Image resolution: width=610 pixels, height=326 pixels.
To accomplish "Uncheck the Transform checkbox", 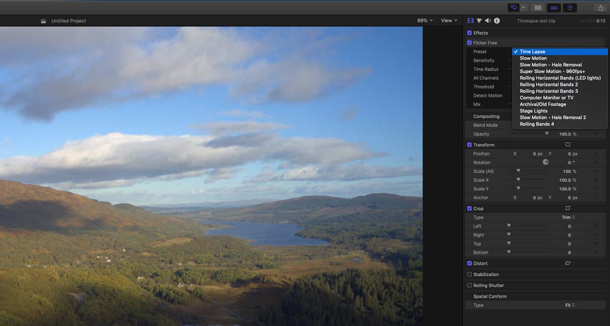I will pos(469,145).
